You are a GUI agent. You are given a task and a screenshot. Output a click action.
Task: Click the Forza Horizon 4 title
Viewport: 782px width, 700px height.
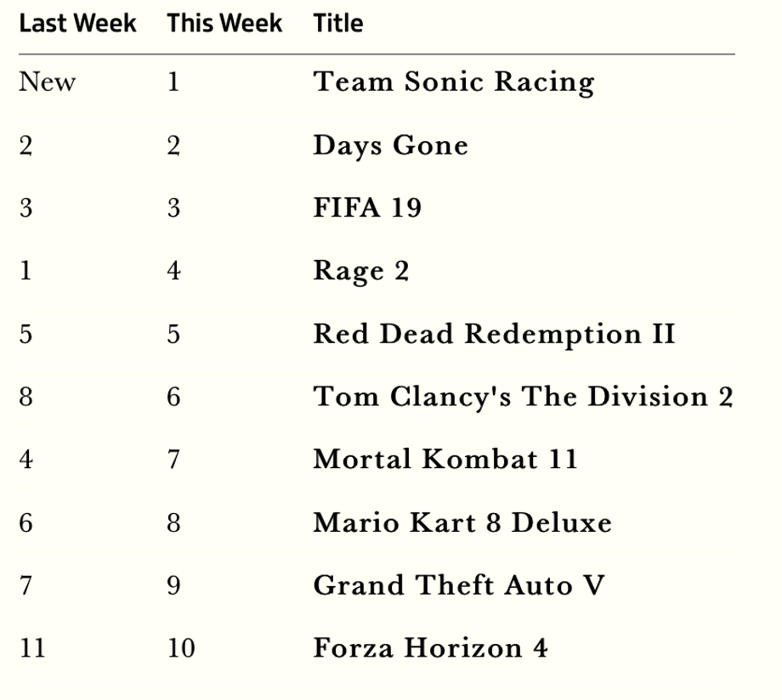(430, 649)
